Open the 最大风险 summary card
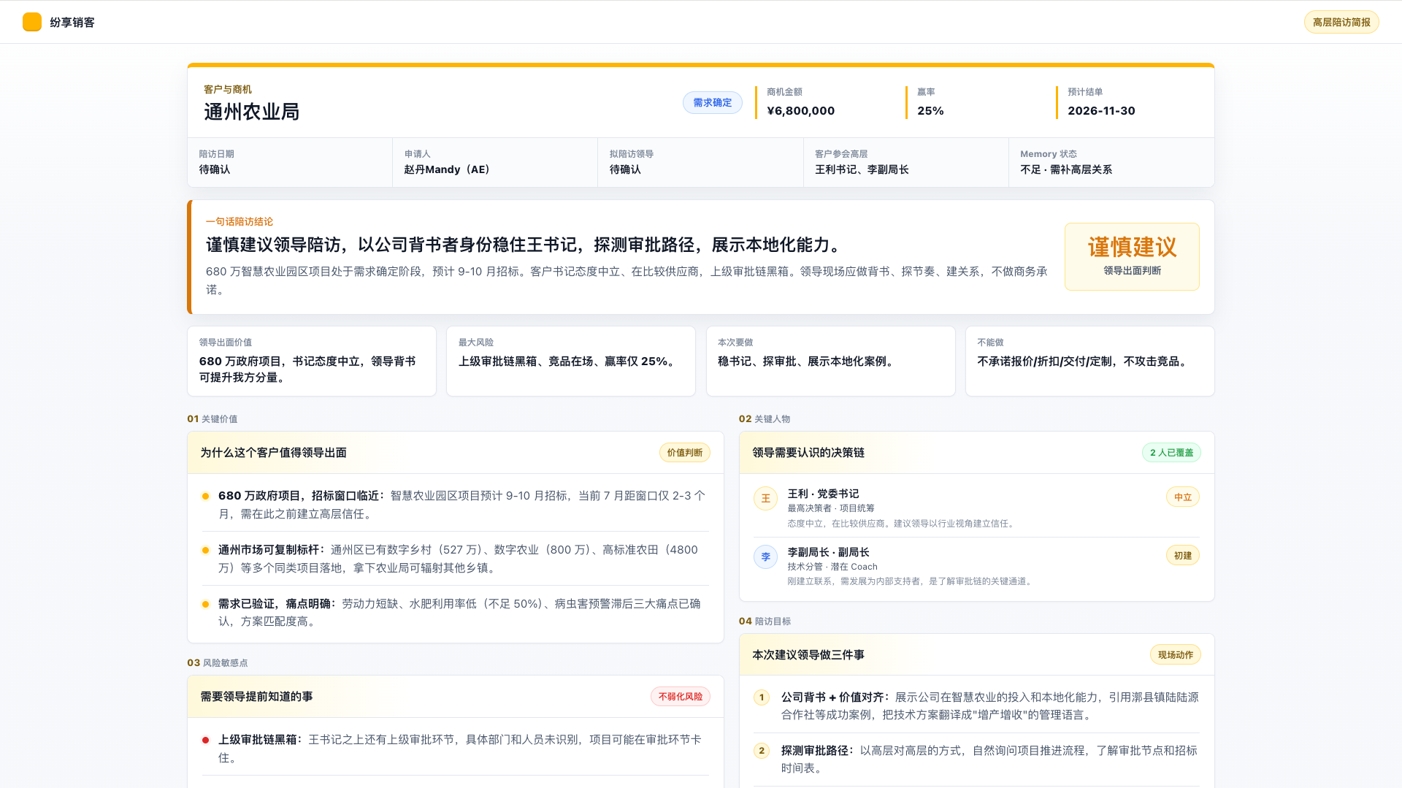 (571, 361)
